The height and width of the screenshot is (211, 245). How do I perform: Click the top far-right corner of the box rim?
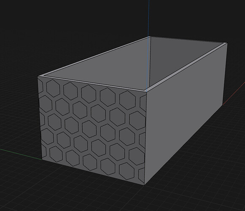coord(227,43)
